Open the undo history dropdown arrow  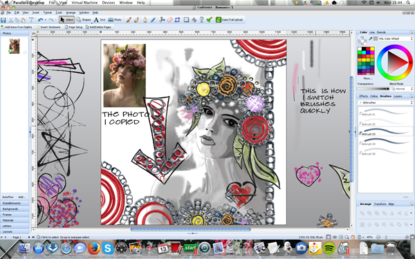click(46, 20)
